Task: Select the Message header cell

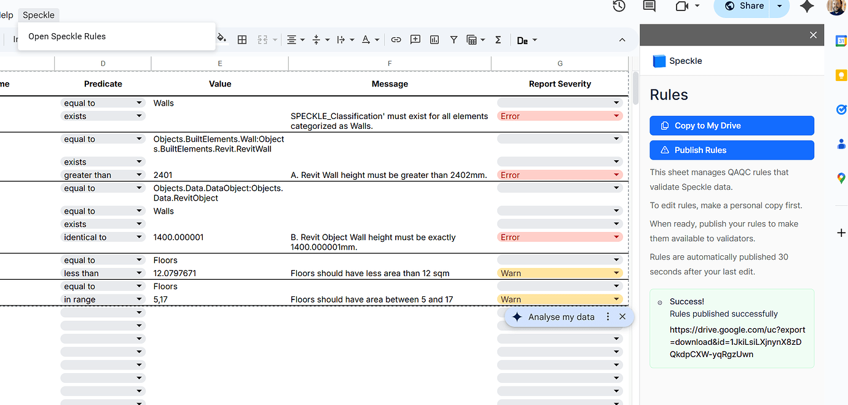Action: pos(390,84)
